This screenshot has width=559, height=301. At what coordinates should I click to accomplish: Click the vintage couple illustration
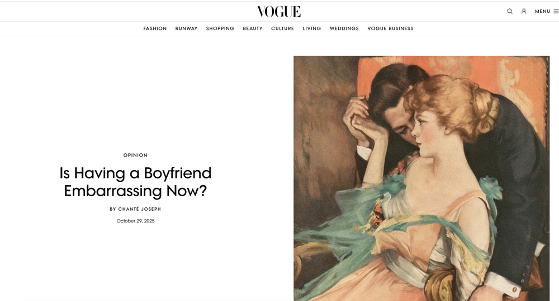pyautogui.click(x=421, y=178)
